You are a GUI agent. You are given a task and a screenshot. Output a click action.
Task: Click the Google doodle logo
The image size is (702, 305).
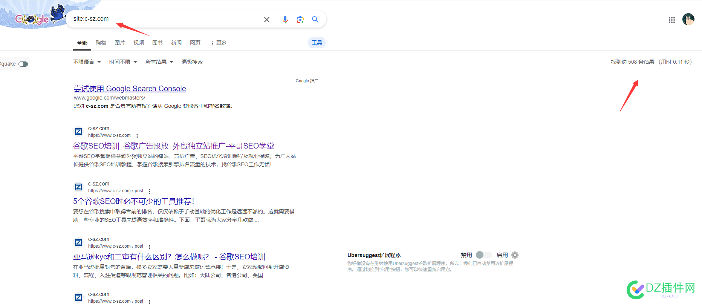(x=32, y=18)
